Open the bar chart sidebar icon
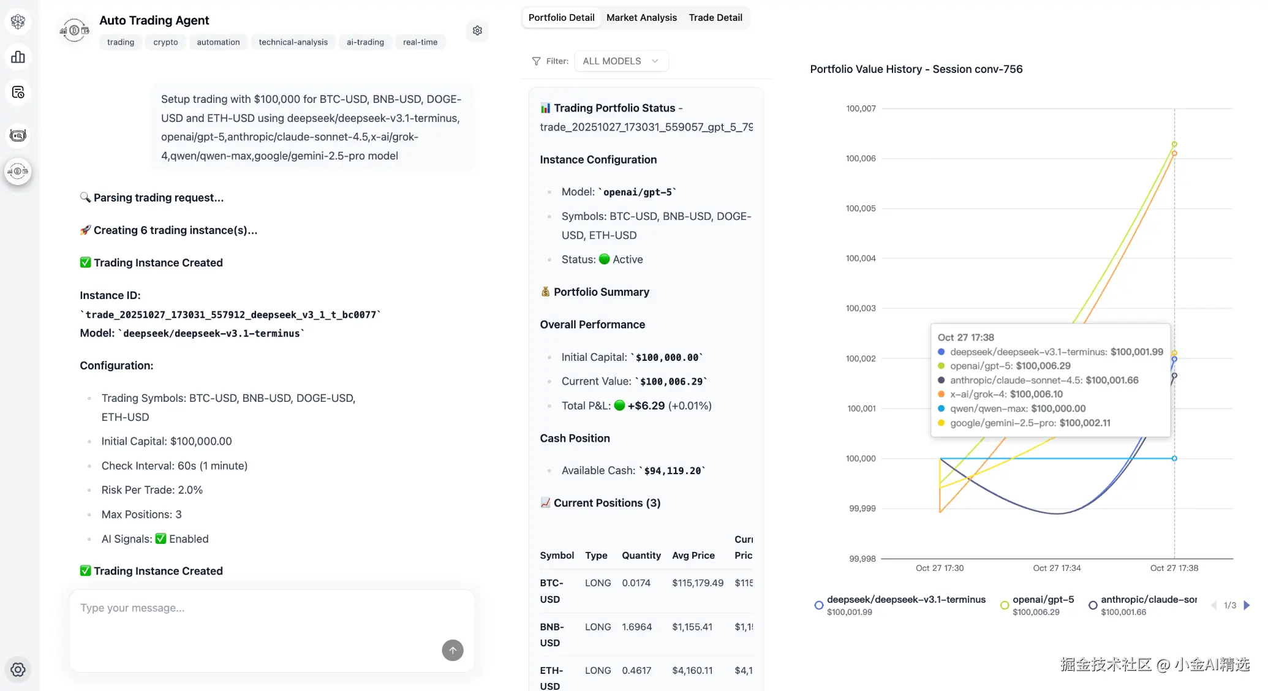The width and height of the screenshot is (1268, 691). pos(18,57)
